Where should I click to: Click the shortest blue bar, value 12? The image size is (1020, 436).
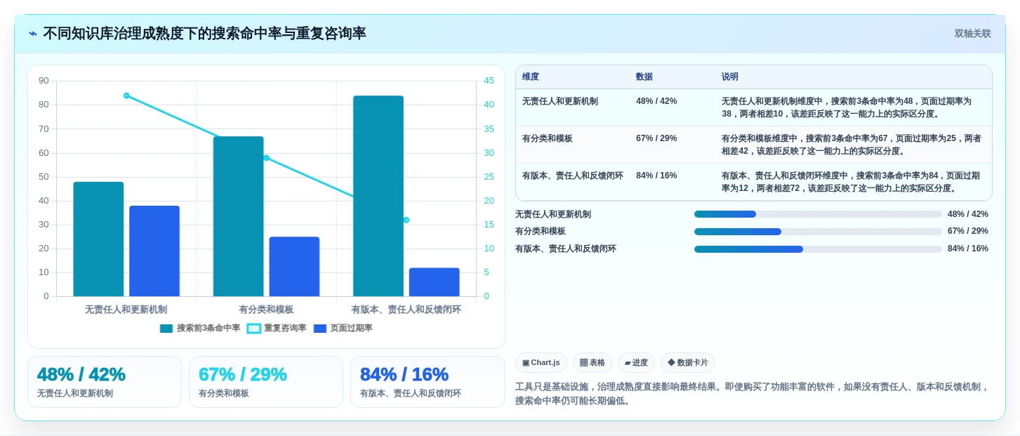(435, 282)
